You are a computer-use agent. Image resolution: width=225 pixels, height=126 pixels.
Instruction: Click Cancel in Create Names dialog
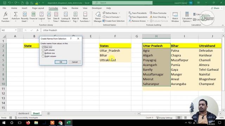click(75, 62)
